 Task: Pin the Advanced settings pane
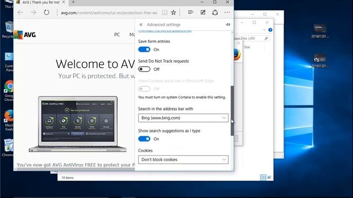tap(228, 24)
